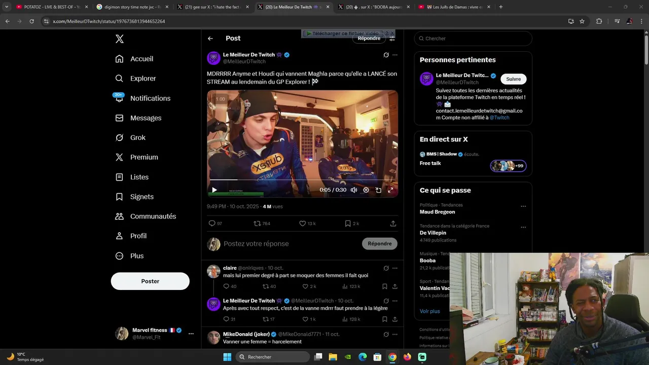This screenshot has height=365, width=649.
Task: Open more options on claire's reply
Action: pyautogui.click(x=395, y=268)
